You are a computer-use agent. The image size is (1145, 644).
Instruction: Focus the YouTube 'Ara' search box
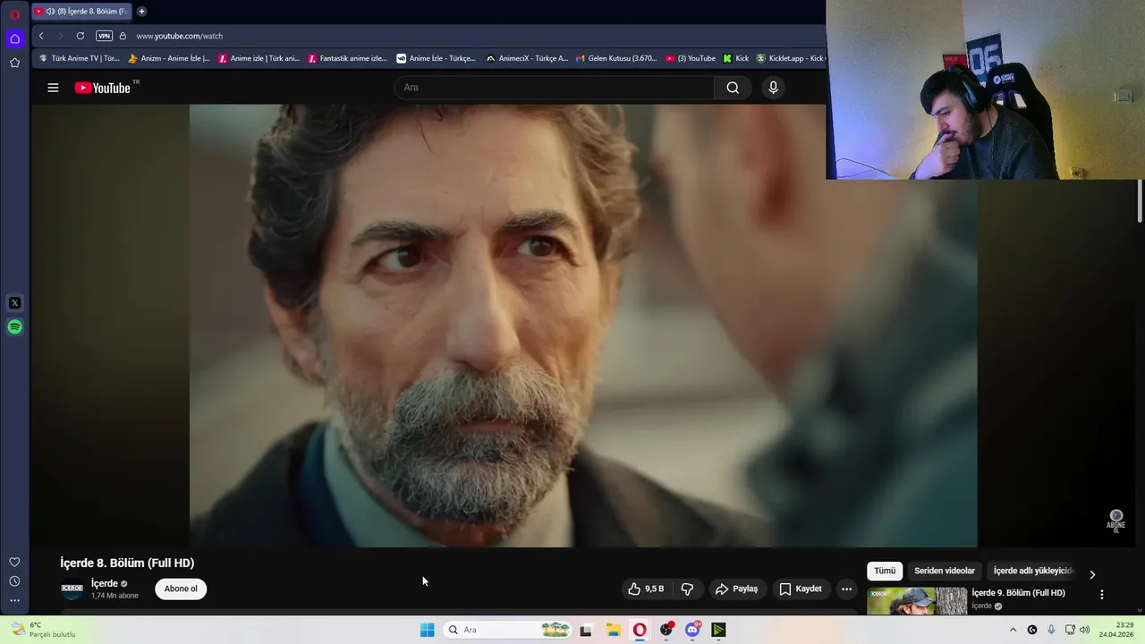(x=555, y=88)
